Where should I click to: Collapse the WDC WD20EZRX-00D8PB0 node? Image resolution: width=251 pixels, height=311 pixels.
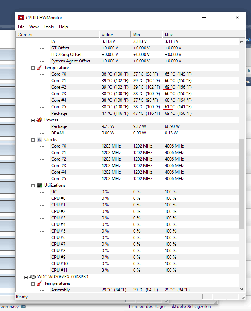(26, 277)
